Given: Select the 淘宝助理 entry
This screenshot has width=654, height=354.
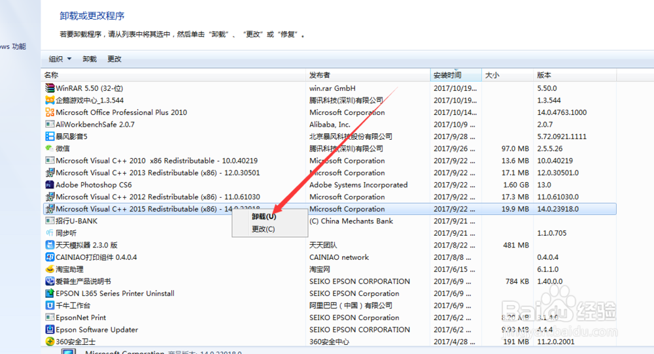Looking at the screenshot, I should click(x=69, y=270).
